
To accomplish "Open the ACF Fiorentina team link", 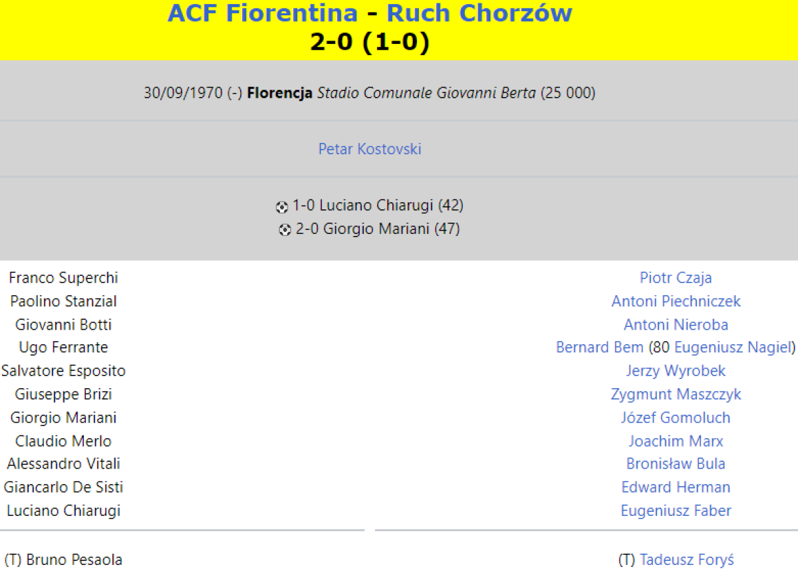I will click(262, 13).
